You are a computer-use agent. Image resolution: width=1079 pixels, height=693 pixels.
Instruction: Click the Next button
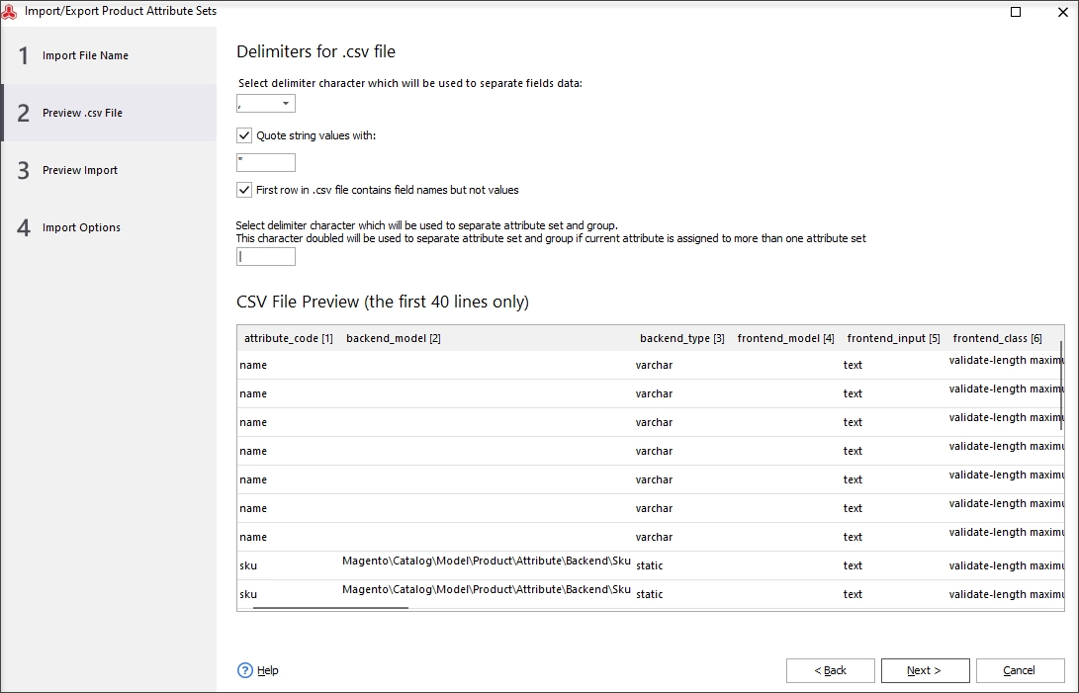point(925,670)
